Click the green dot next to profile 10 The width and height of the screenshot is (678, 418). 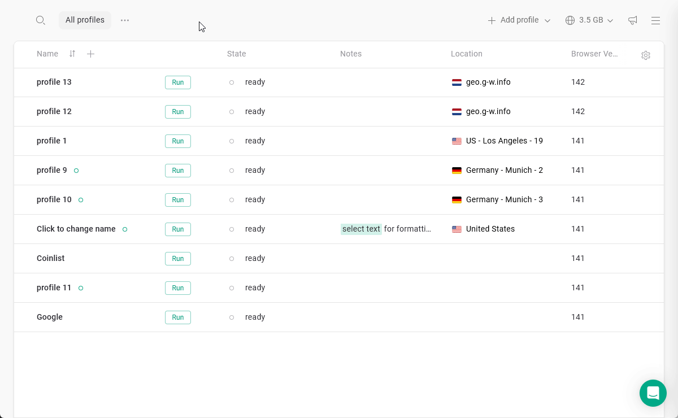coord(81,200)
